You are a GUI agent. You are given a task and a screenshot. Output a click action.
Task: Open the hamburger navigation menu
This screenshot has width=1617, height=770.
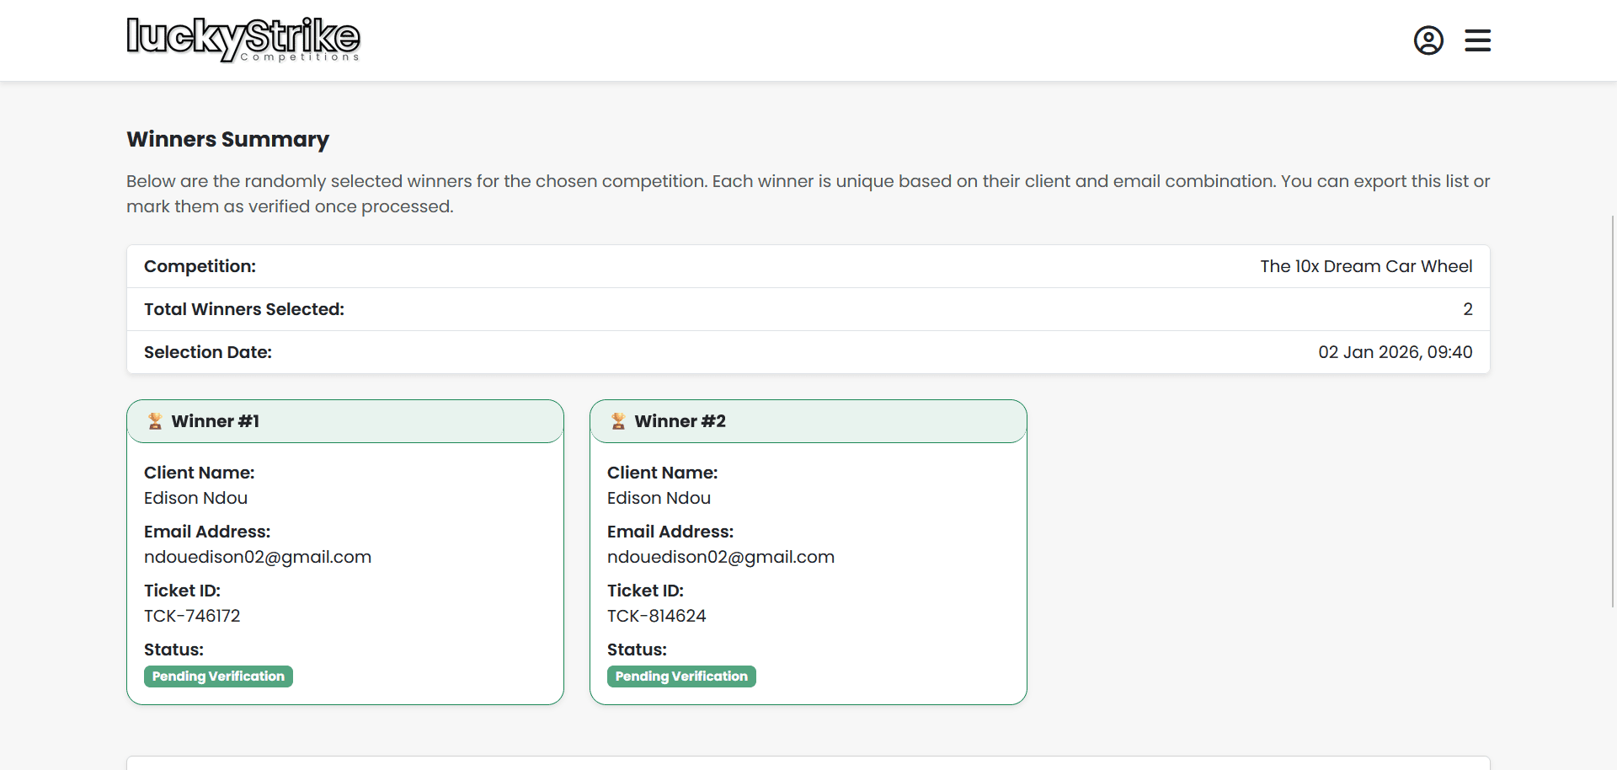pos(1477,40)
